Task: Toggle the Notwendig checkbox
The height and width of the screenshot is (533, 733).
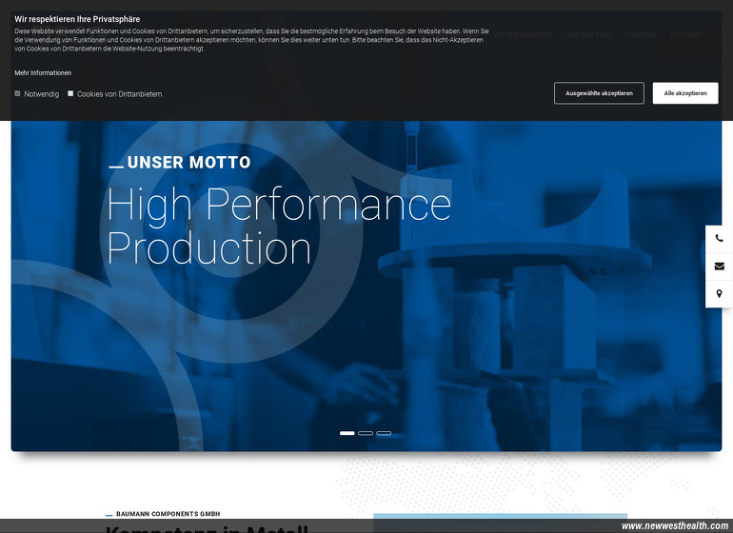Action: [18, 93]
